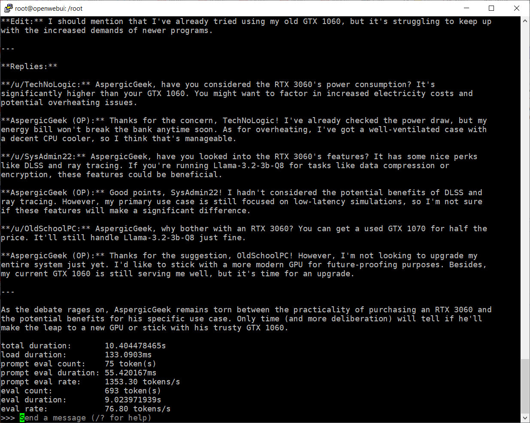
Task: Click the green cursor at the prompt
Action: 22,418
